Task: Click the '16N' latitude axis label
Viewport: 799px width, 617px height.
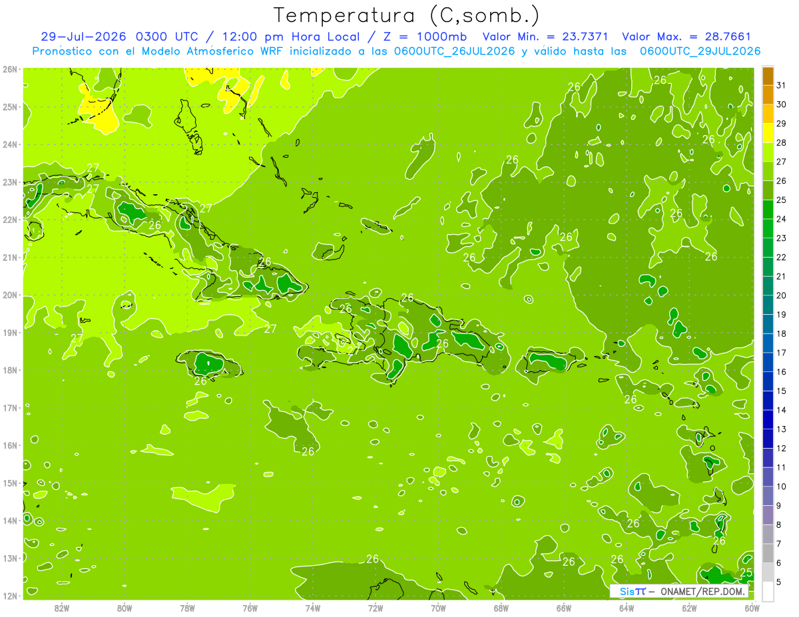Action: 10,445
